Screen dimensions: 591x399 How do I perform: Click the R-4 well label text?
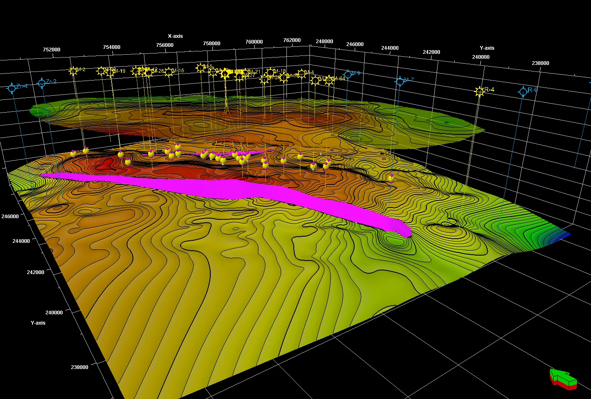[489, 90]
